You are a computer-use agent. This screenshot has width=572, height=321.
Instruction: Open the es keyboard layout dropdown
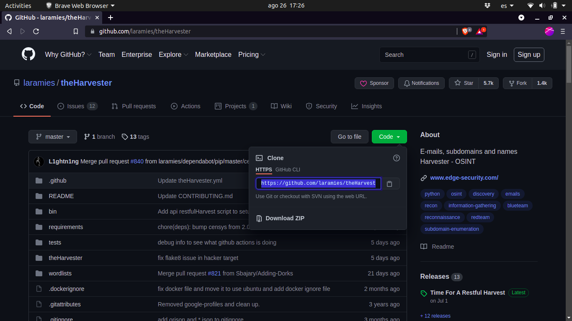click(508, 5)
